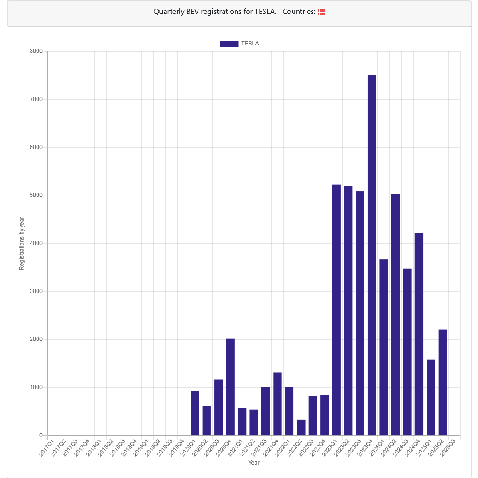The width and height of the screenshot is (478, 478).
Task: Click the 8000 y-axis tick label
Action: [36, 51]
